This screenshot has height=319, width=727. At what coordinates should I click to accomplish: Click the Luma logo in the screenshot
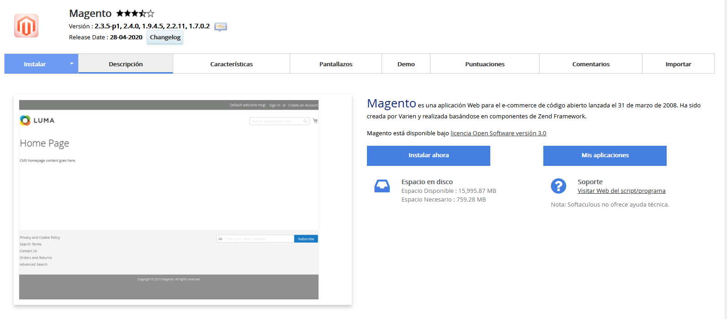[x=37, y=120]
